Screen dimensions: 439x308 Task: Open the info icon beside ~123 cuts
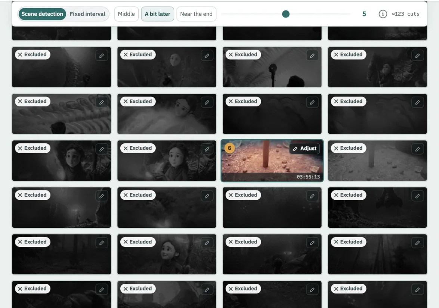click(x=383, y=14)
